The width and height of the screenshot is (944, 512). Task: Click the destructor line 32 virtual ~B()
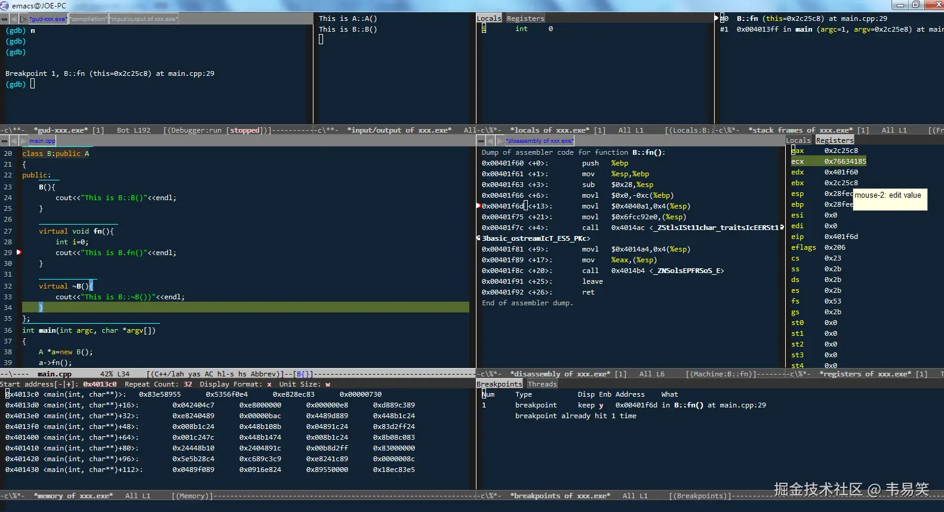point(66,286)
